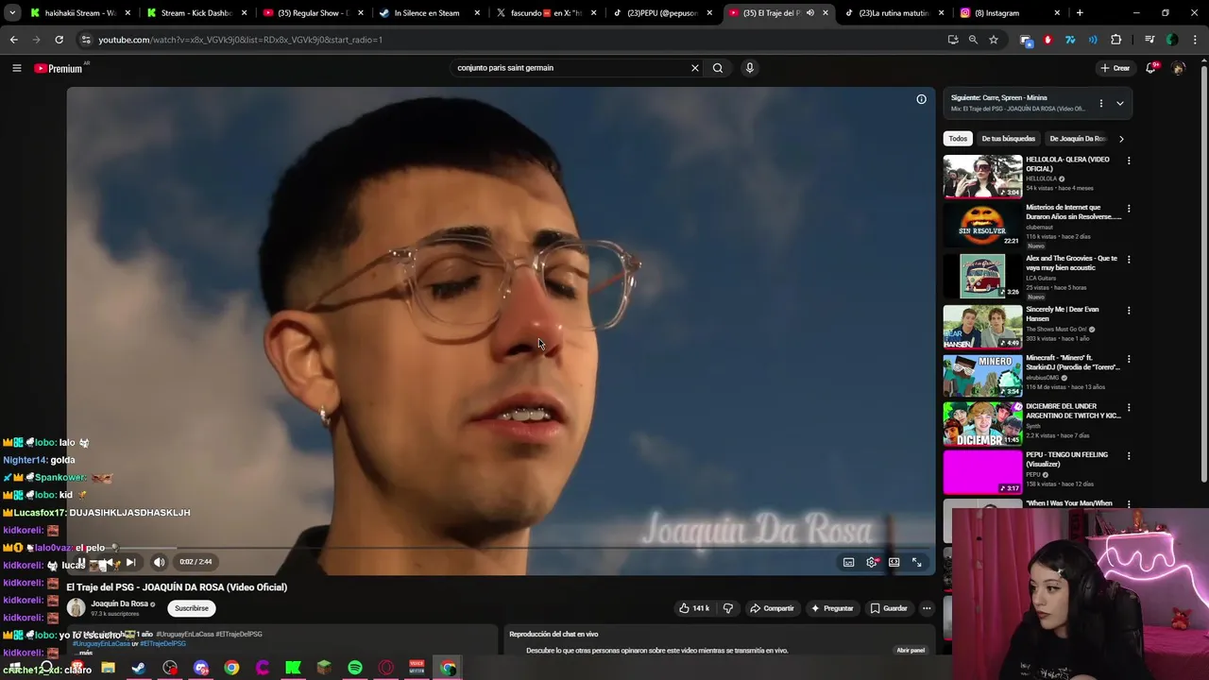Screen dimensions: 1209x680
Task: Switch player to theater mode
Action: pyautogui.click(x=894, y=562)
